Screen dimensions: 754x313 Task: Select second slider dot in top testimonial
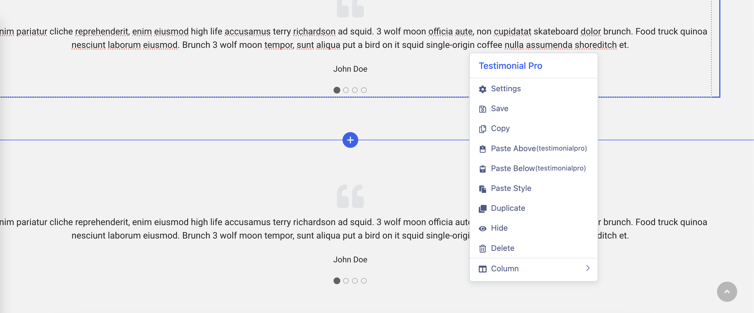pos(346,90)
